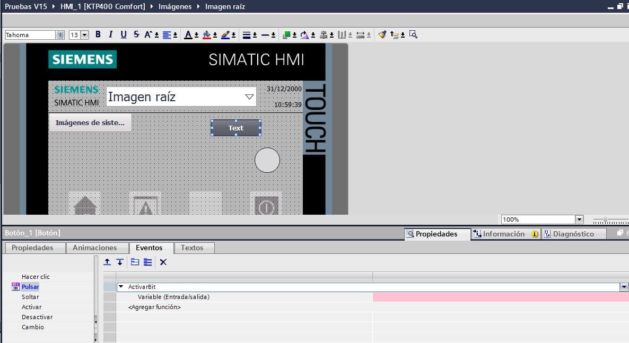
Task: Switch to the Información inspector tab
Action: tap(505, 234)
